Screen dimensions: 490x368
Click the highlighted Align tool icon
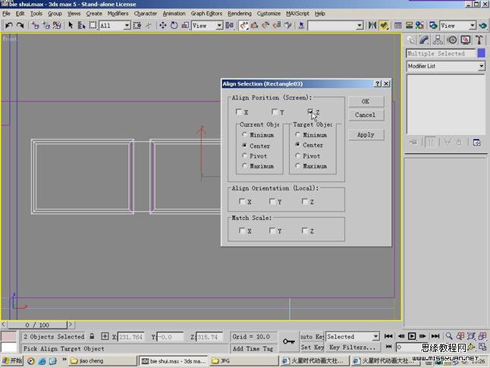[x=384, y=25]
